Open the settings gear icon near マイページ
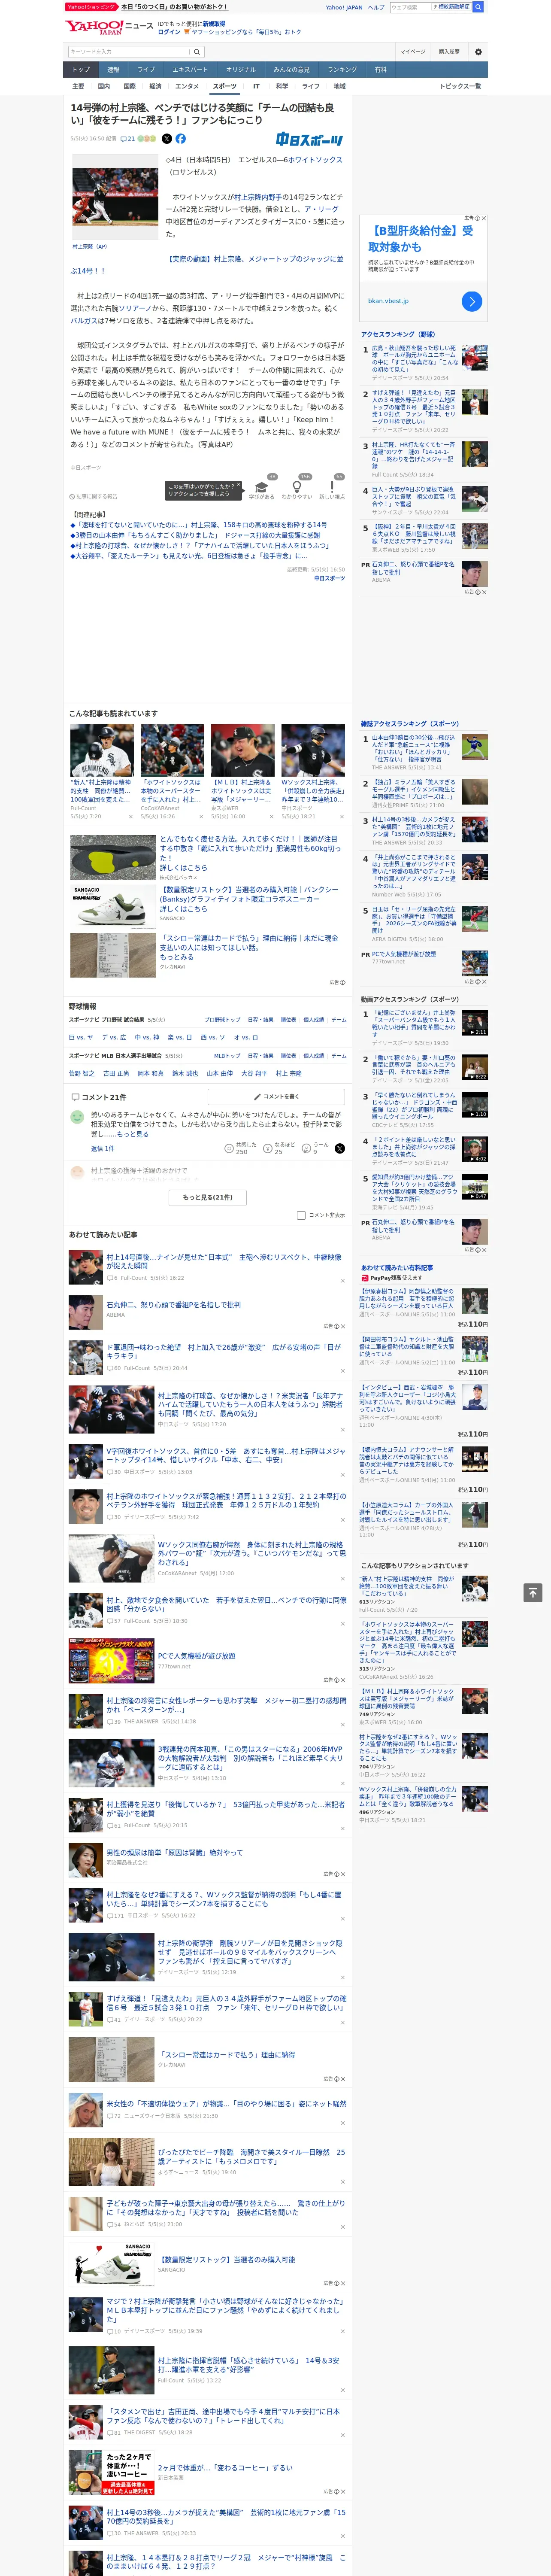 [477, 52]
